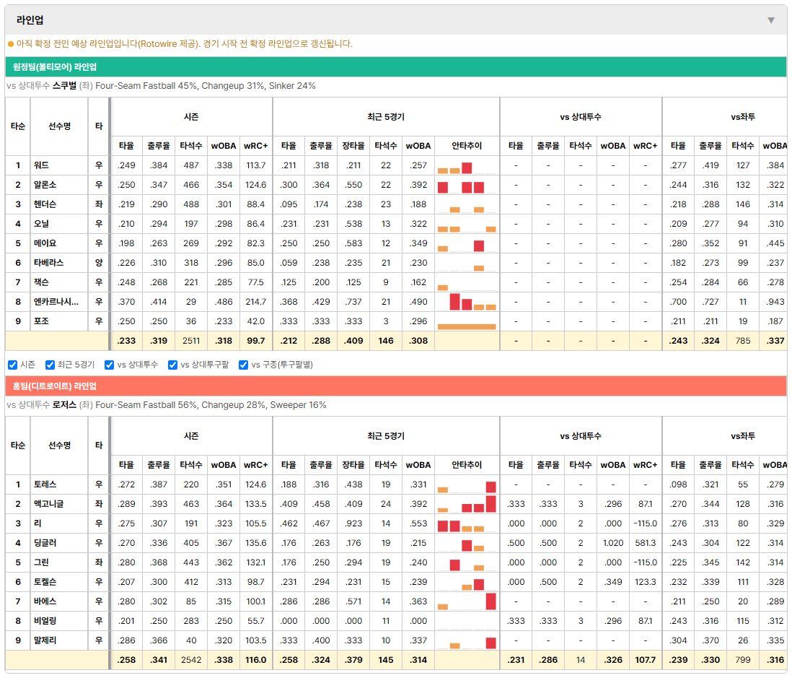Disable the vs 상대투수 checkbox
Image resolution: width=792 pixels, height=678 pixels.
pos(109,365)
